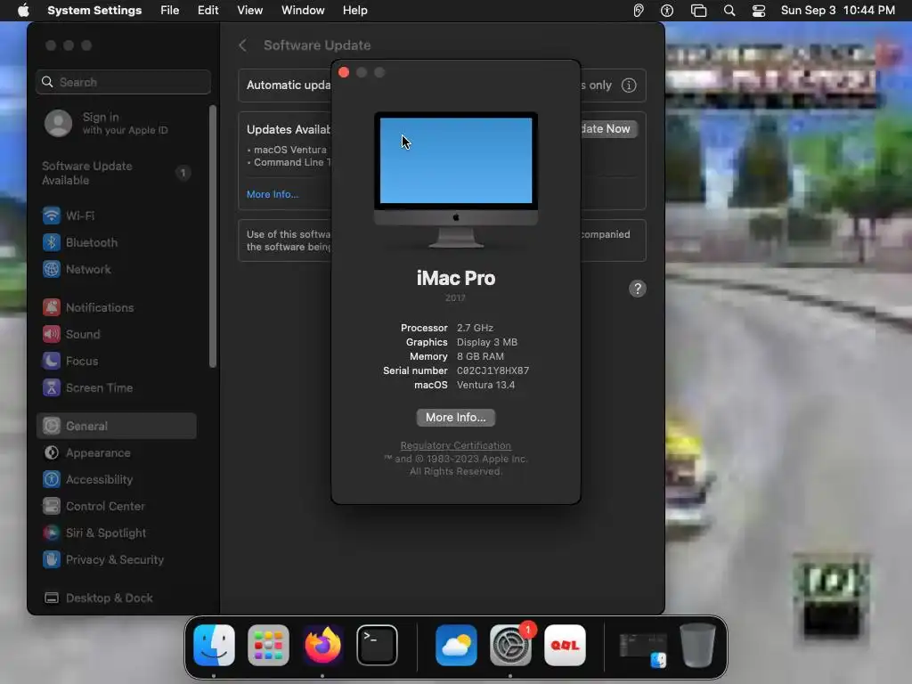Click the General gear icon in sidebar
912x684 pixels.
[51, 427]
